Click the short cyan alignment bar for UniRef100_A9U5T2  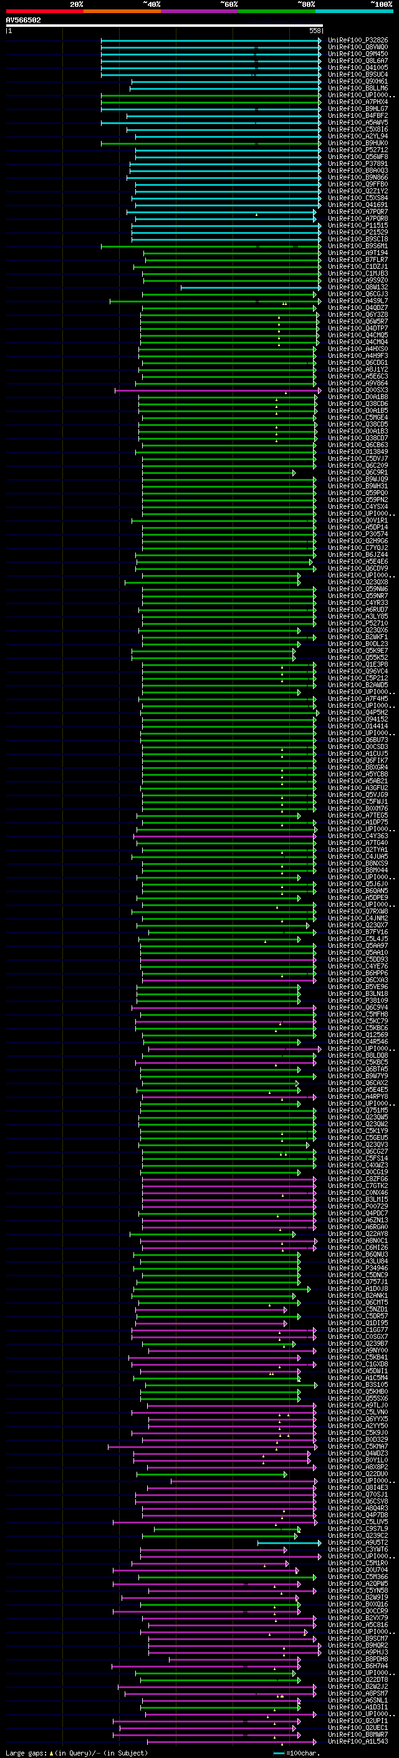pyautogui.click(x=289, y=1542)
